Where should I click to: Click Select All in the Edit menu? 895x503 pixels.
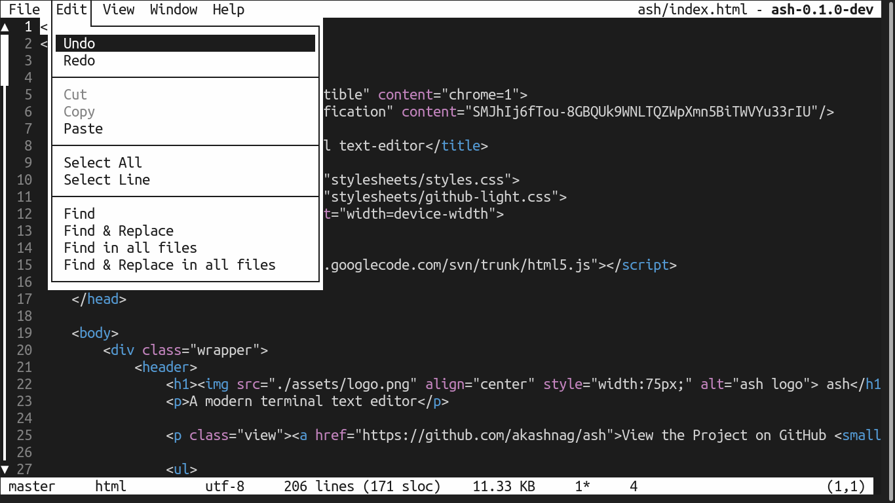[x=103, y=162]
